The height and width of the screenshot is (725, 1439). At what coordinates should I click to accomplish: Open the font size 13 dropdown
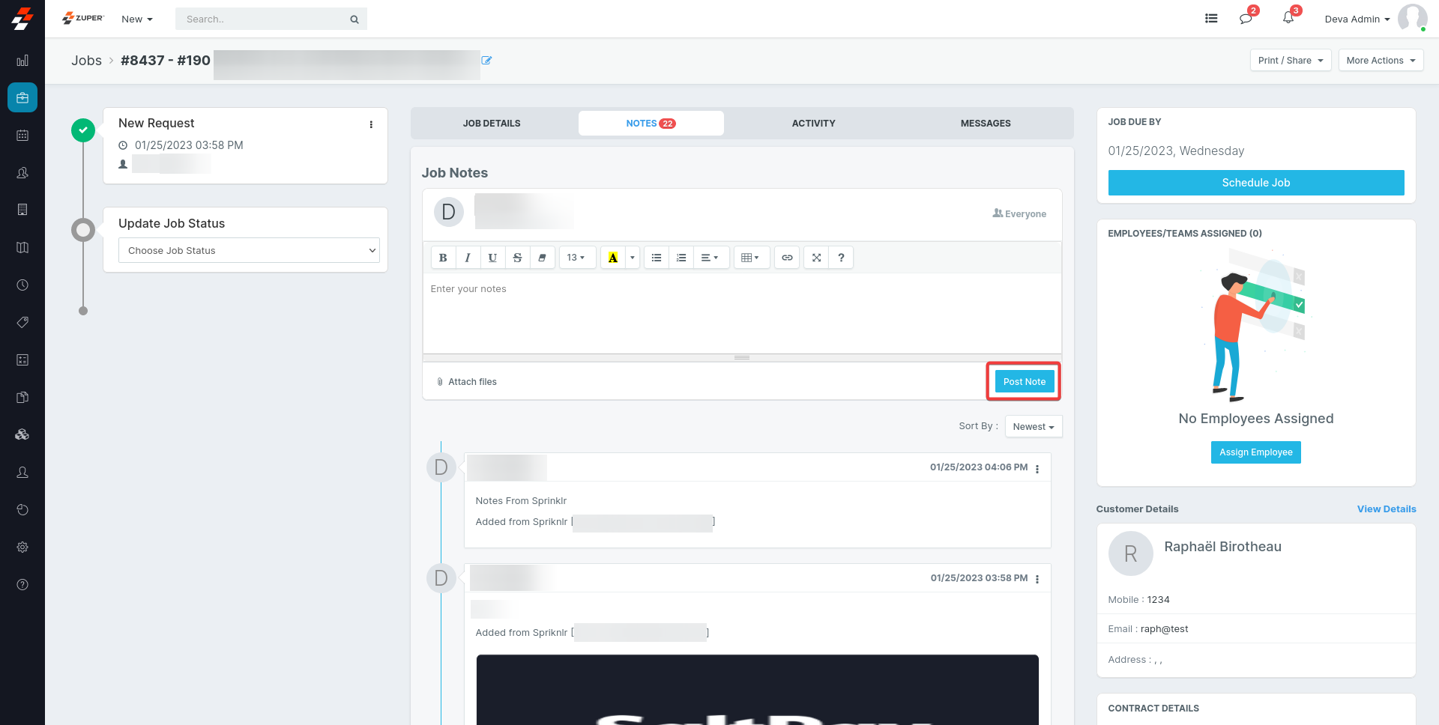(577, 258)
